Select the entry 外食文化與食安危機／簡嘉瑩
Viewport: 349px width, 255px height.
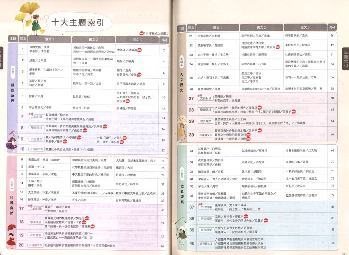tap(233, 228)
